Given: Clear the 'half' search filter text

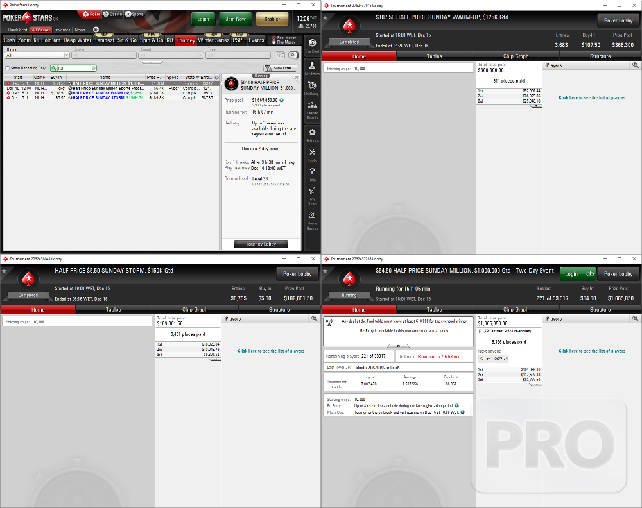Looking at the screenshot, I should point(94,68).
